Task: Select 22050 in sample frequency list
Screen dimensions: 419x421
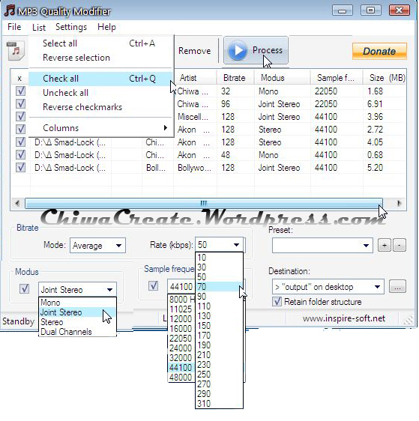Action: coord(181,339)
